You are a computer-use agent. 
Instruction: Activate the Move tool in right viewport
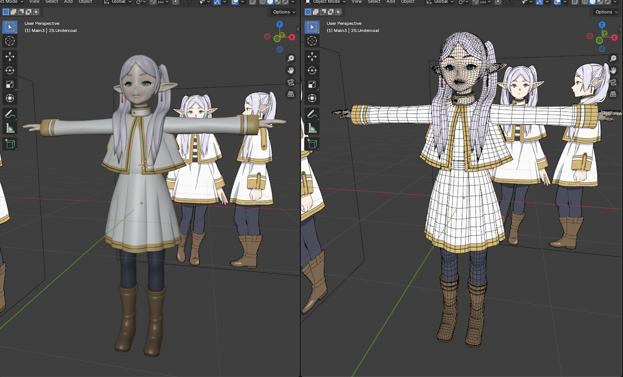point(312,57)
